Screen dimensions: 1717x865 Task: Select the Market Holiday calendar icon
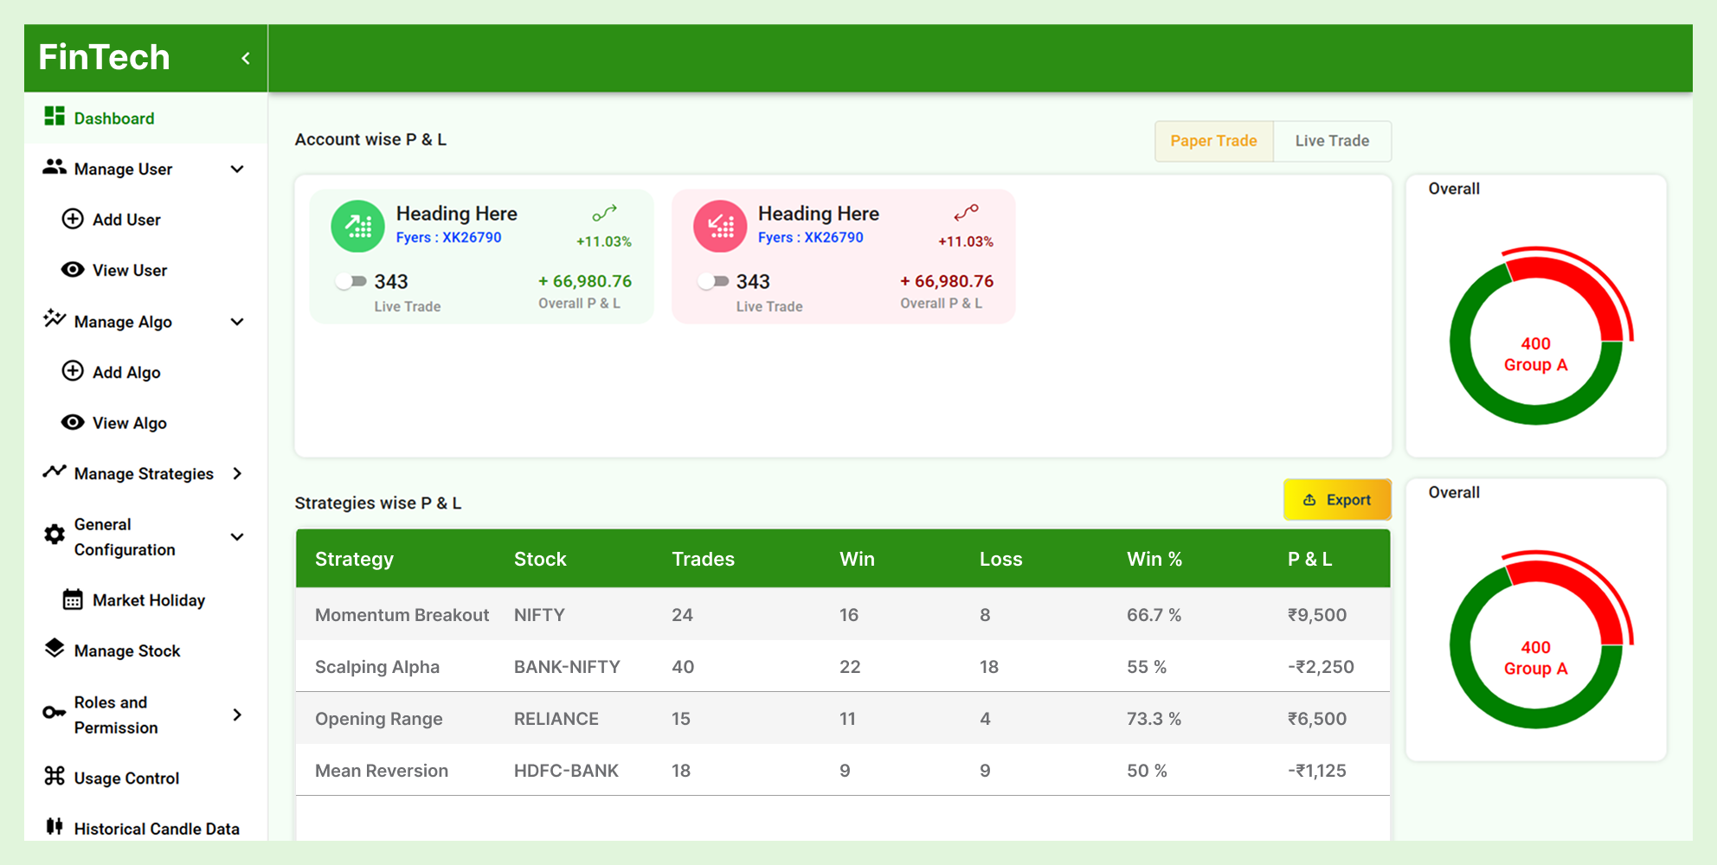point(73,599)
